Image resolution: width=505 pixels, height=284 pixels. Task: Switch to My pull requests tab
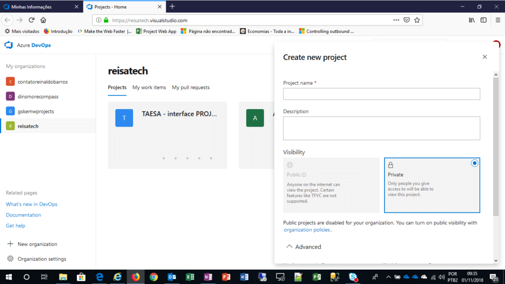(191, 87)
